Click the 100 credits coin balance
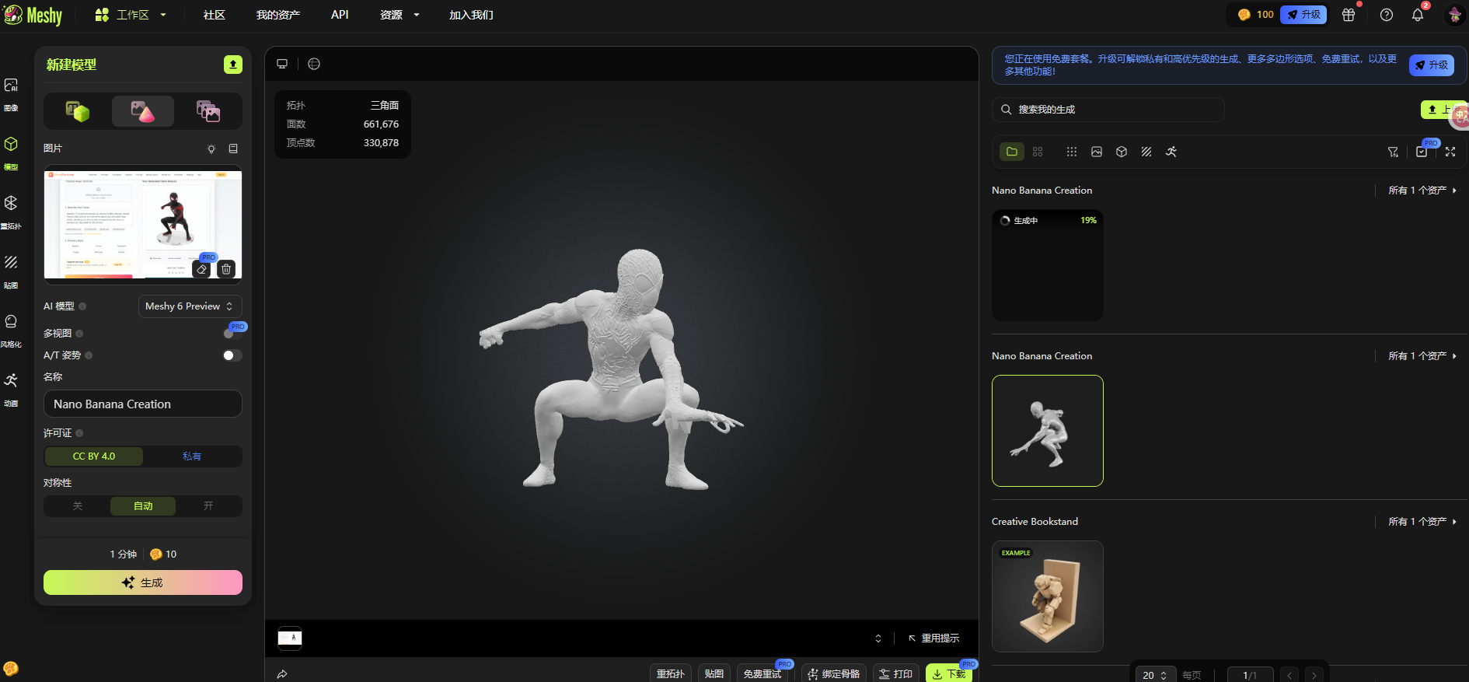The height and width of the screenshot is (682, 1469). pos(1256,15)
